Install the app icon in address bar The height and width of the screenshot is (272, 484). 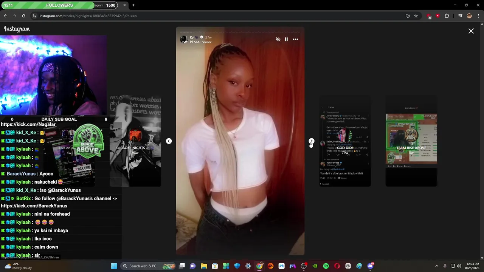[408, 16]
